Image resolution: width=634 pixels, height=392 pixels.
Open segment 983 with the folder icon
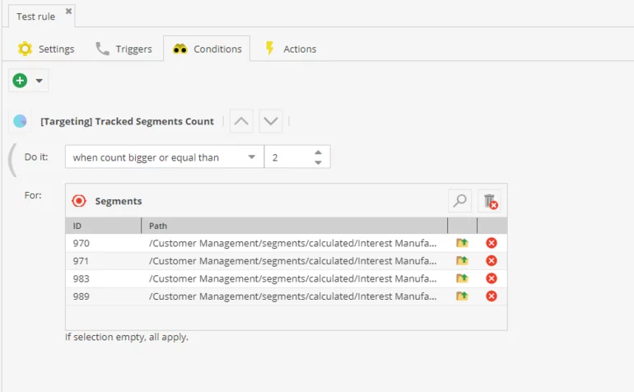462,278
